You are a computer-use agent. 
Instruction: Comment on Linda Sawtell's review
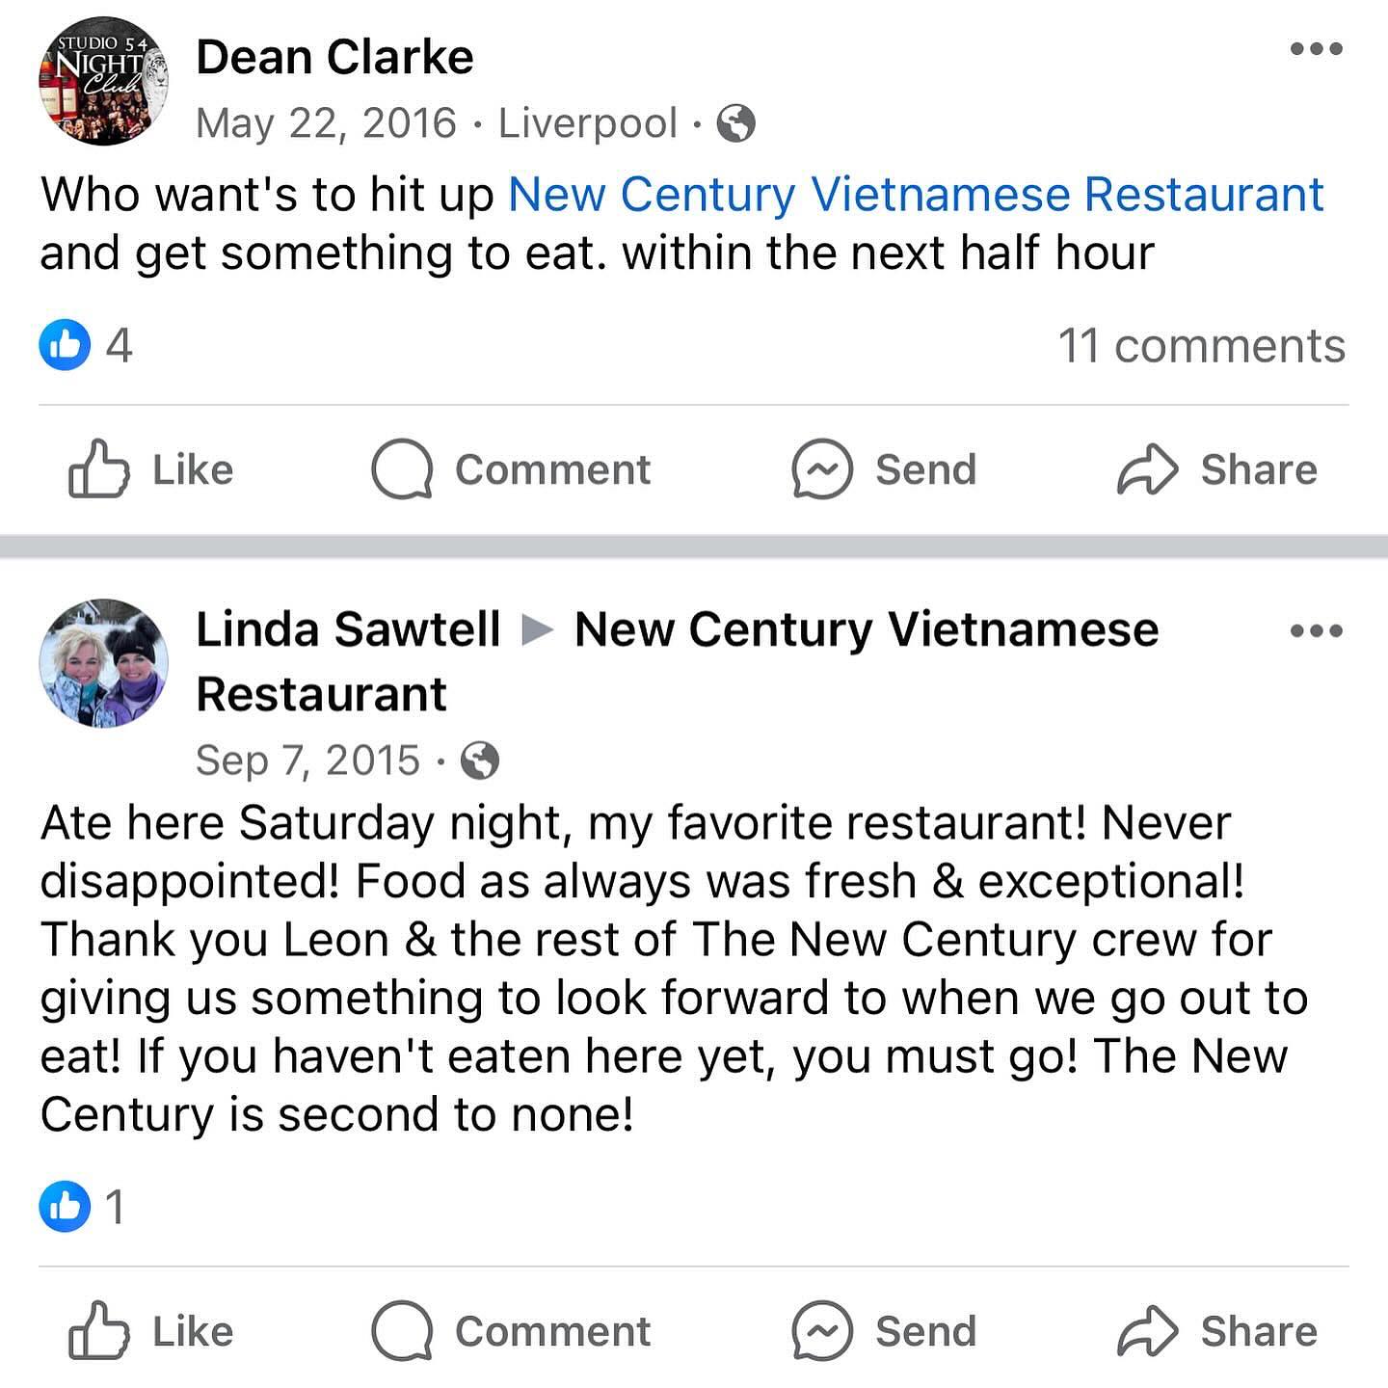[x=511, y=1331]
